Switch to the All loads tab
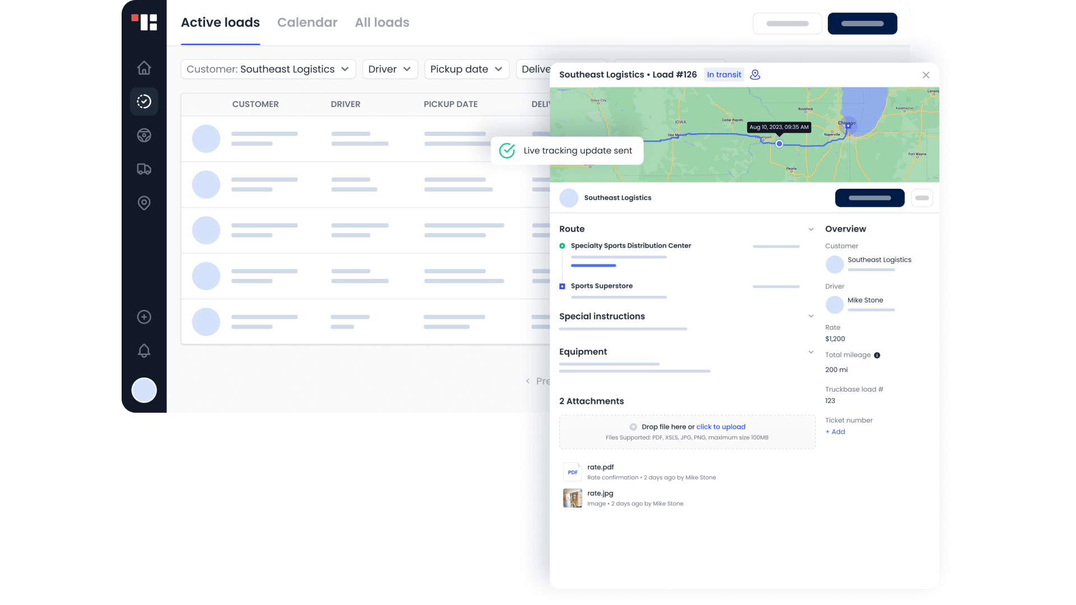This screenshot has height=605, width=1076. [382, 22]
